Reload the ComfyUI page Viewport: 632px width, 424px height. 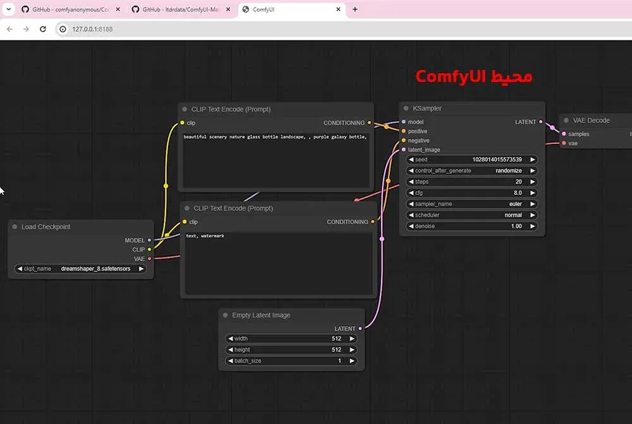tap(43, 29)
